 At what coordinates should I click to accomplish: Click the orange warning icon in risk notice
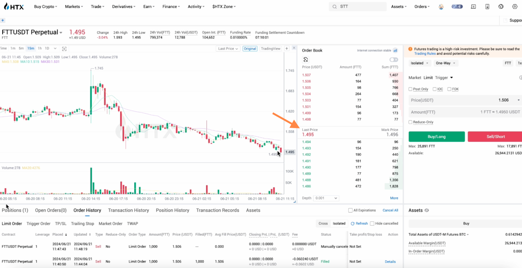(x=410, y=49)
